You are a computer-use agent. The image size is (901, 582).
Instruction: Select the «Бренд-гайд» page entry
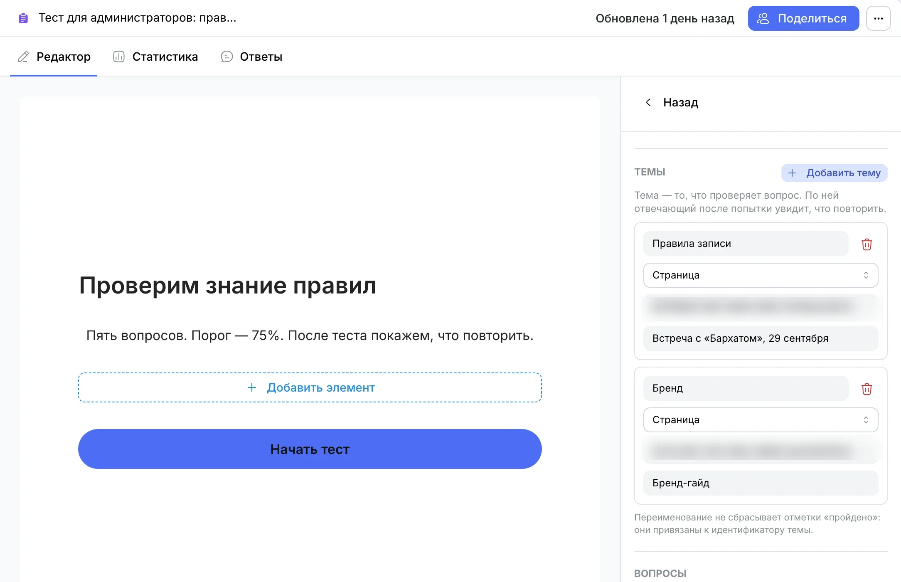[x=761, y=483]
